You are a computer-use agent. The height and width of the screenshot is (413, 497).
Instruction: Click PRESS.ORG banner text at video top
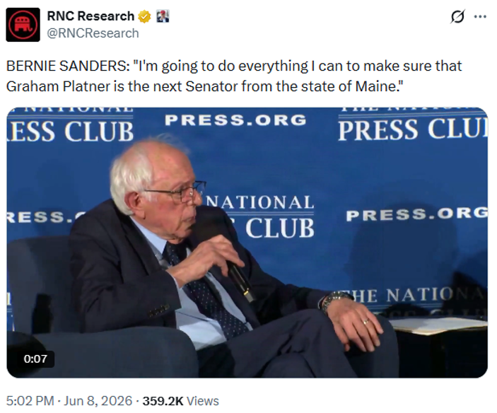(235, 120)
